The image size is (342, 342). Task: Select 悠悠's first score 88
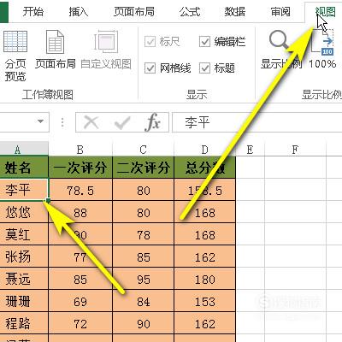pos(80,212)
